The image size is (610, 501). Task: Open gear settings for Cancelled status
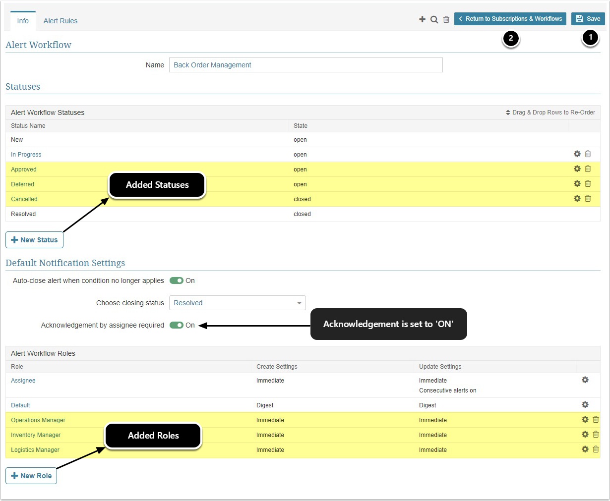pyautogui.click(x=577, y=199)
